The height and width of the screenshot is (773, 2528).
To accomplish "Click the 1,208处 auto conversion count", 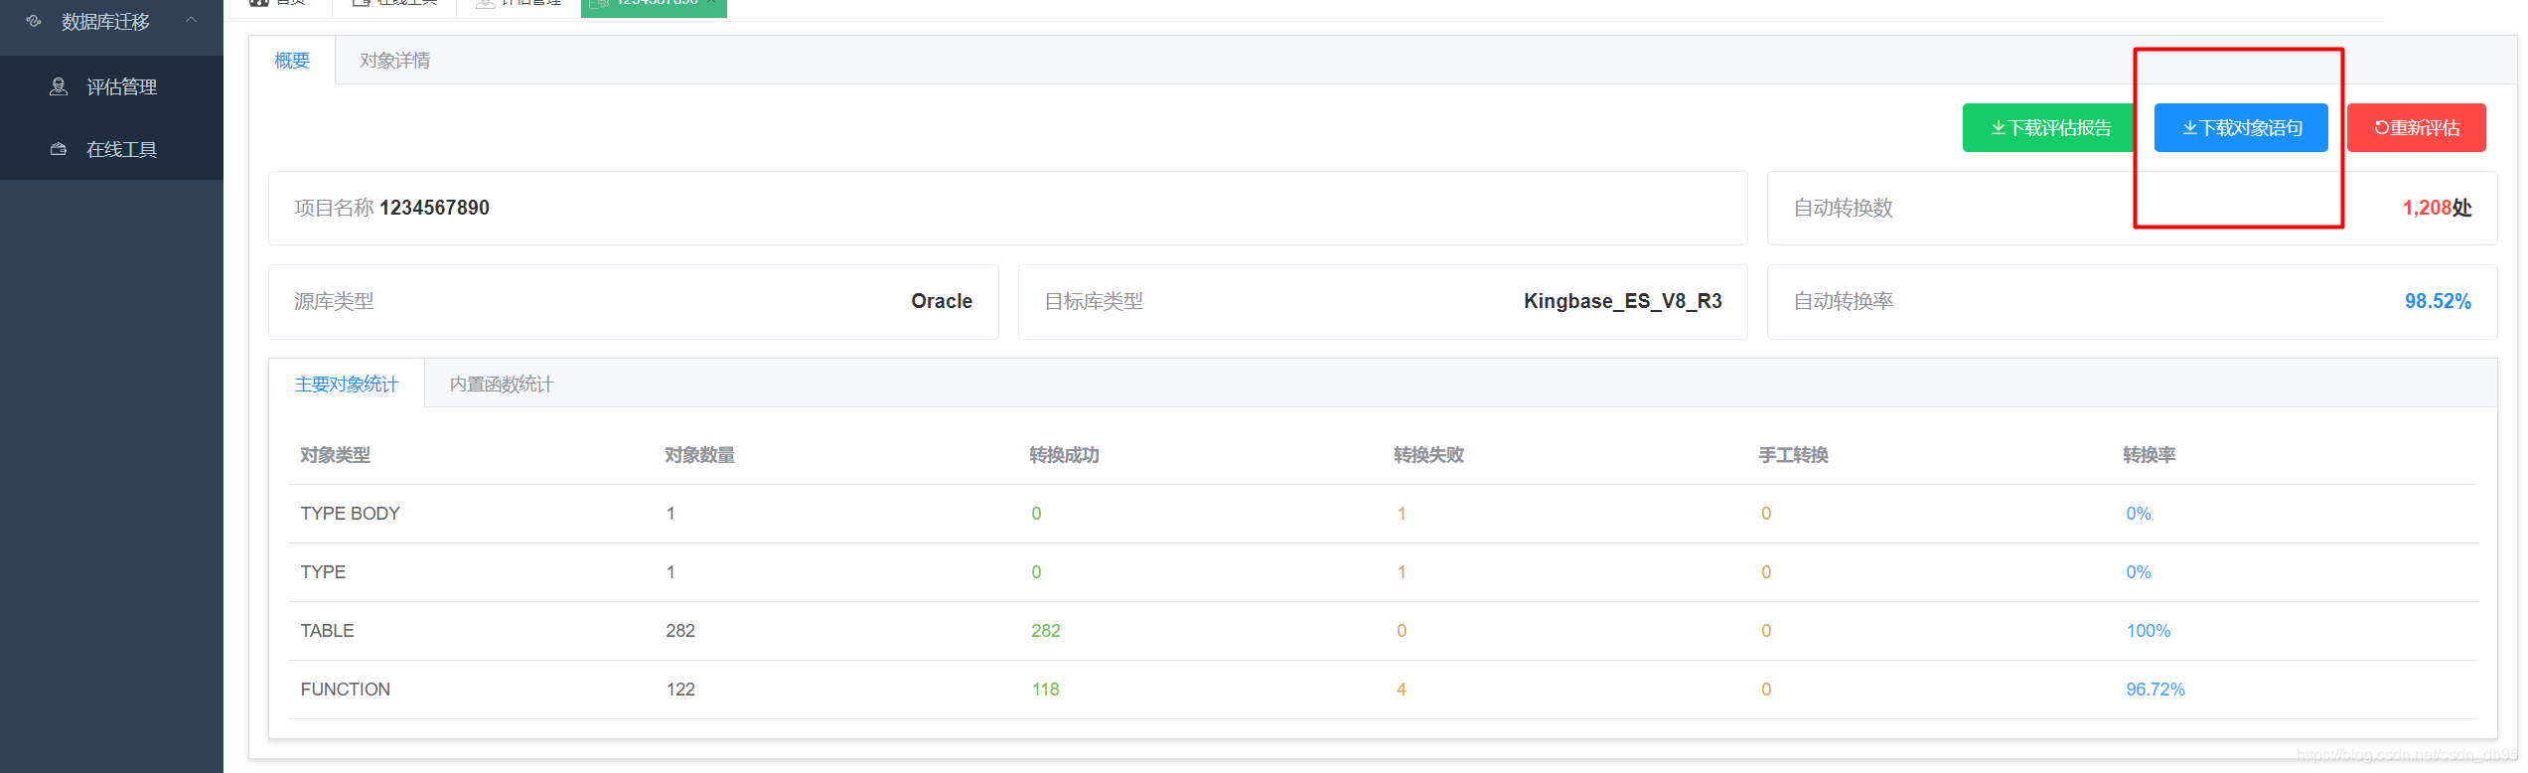I will pos(2437,208).
